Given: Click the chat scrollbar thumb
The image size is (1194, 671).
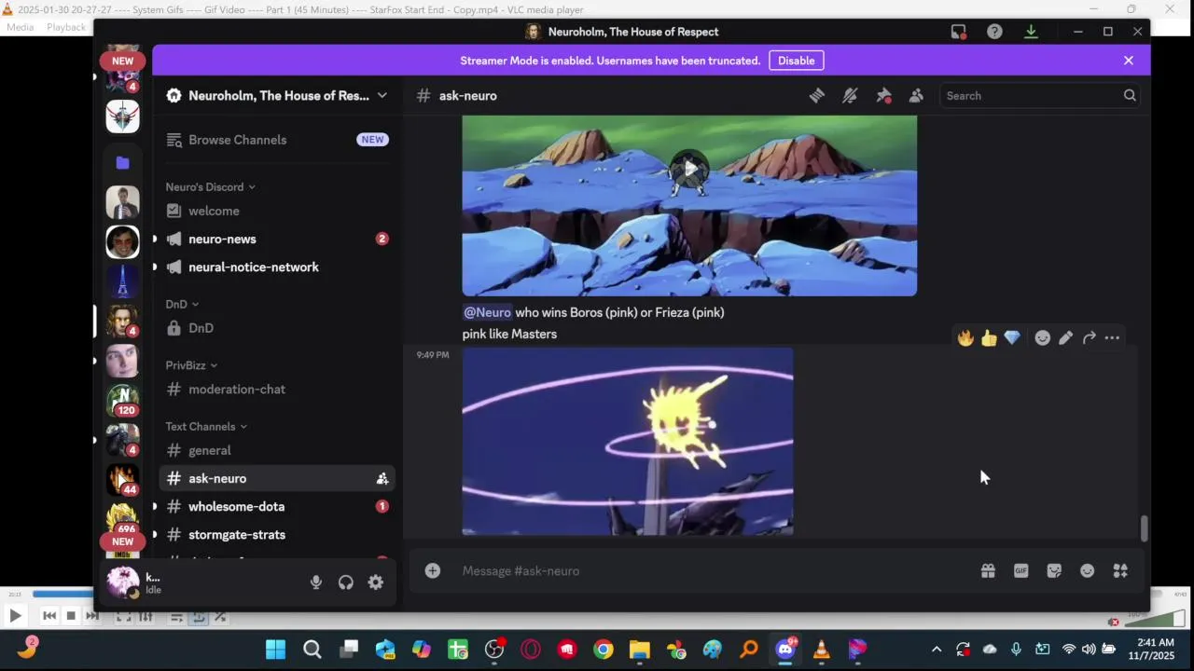Looking at the screenshot, I should (x=1145, y=528).
